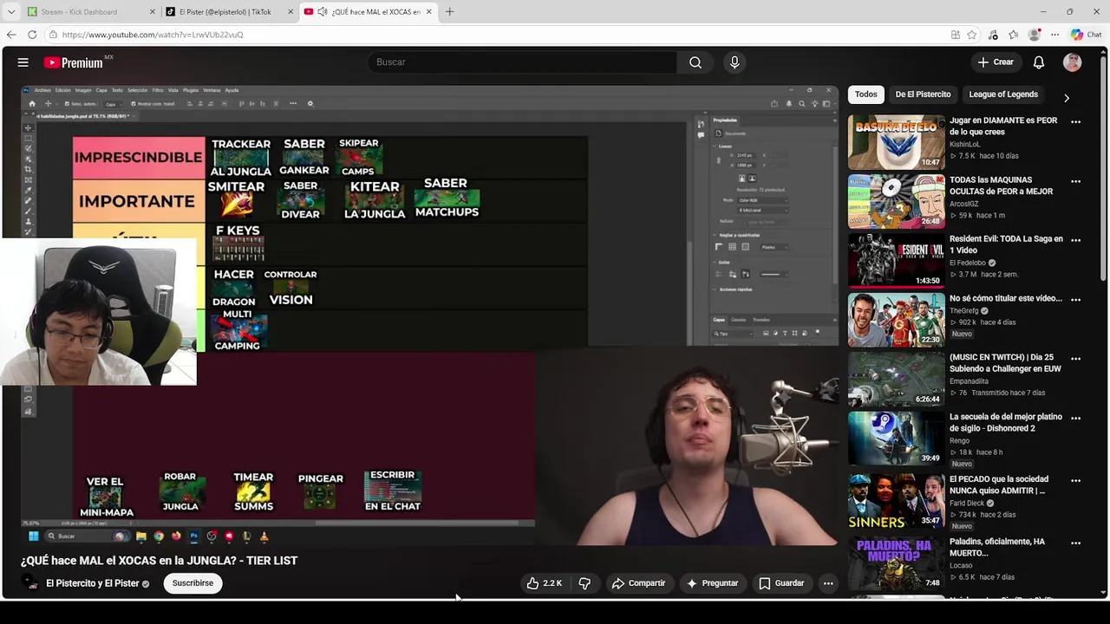1110x624 pixels.
Task: Click the address bar URL
Action: (153, 35)
